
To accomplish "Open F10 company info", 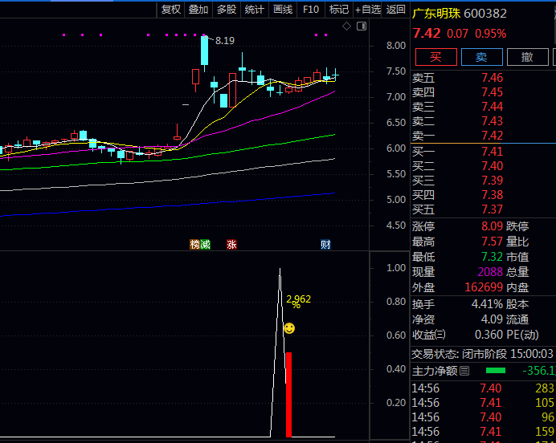I will [x=310, y=10].
